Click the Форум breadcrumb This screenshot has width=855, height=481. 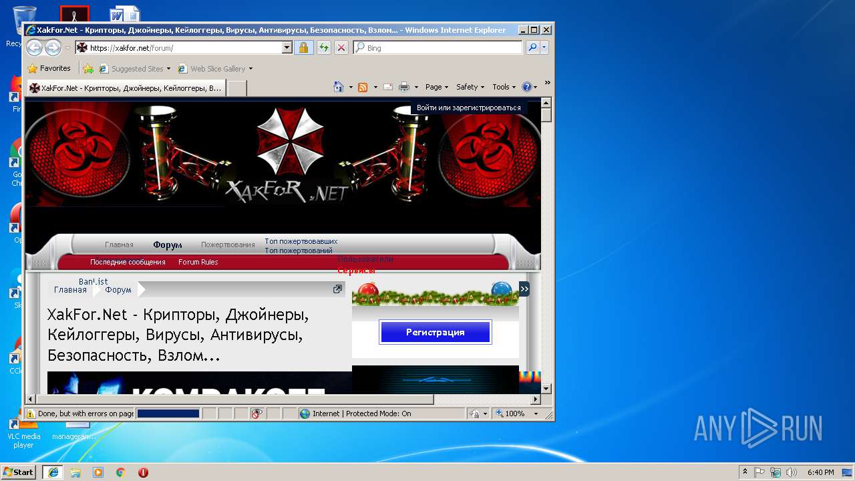118,290
